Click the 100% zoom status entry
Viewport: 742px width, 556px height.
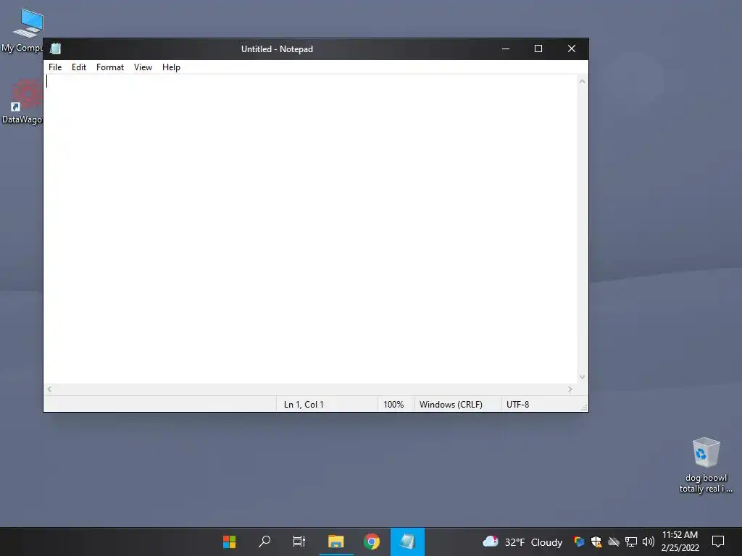[393, 405]
